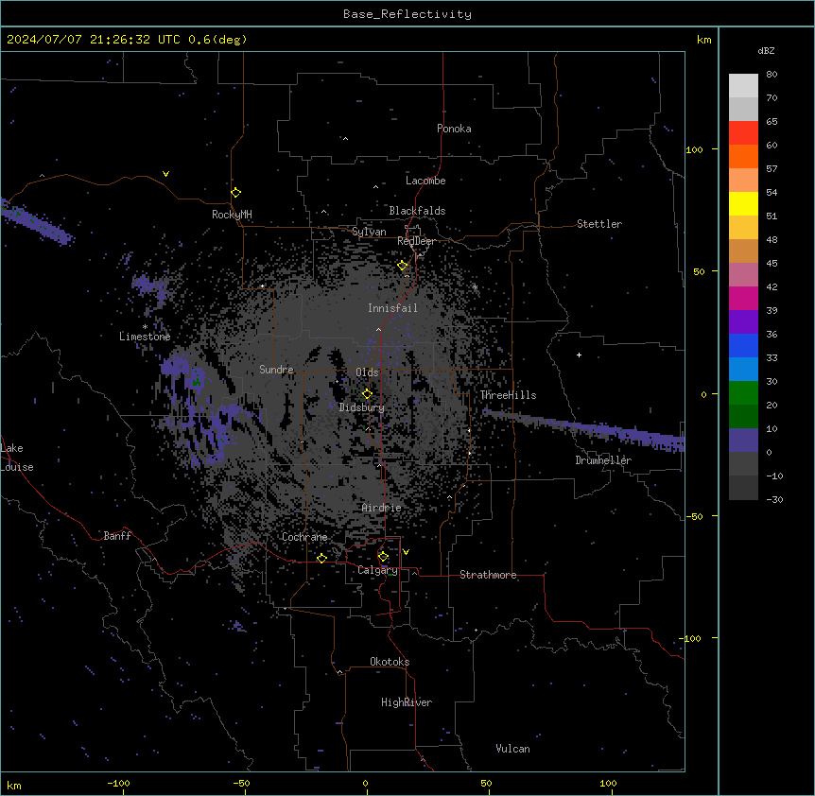815x796 pixels.
Task: Select the white plus marker east of ThreeHills
Action: (579, 355)
